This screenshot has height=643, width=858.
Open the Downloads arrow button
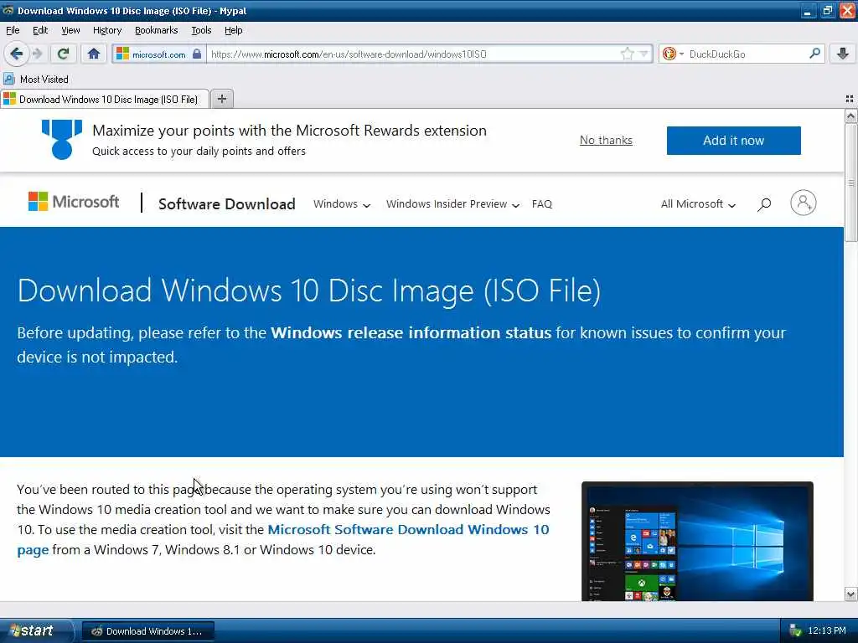point(843,54)
